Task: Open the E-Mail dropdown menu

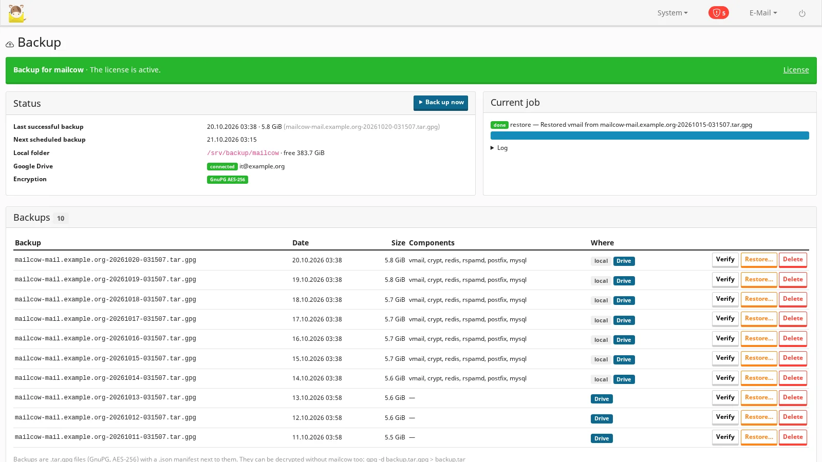Action: (763, 13)
